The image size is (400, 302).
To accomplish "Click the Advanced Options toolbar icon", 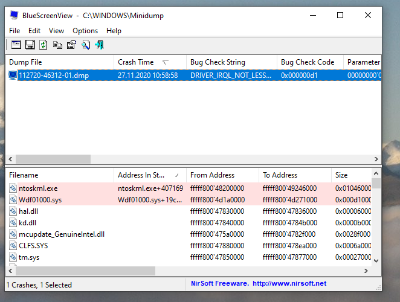I will (16, 45).
